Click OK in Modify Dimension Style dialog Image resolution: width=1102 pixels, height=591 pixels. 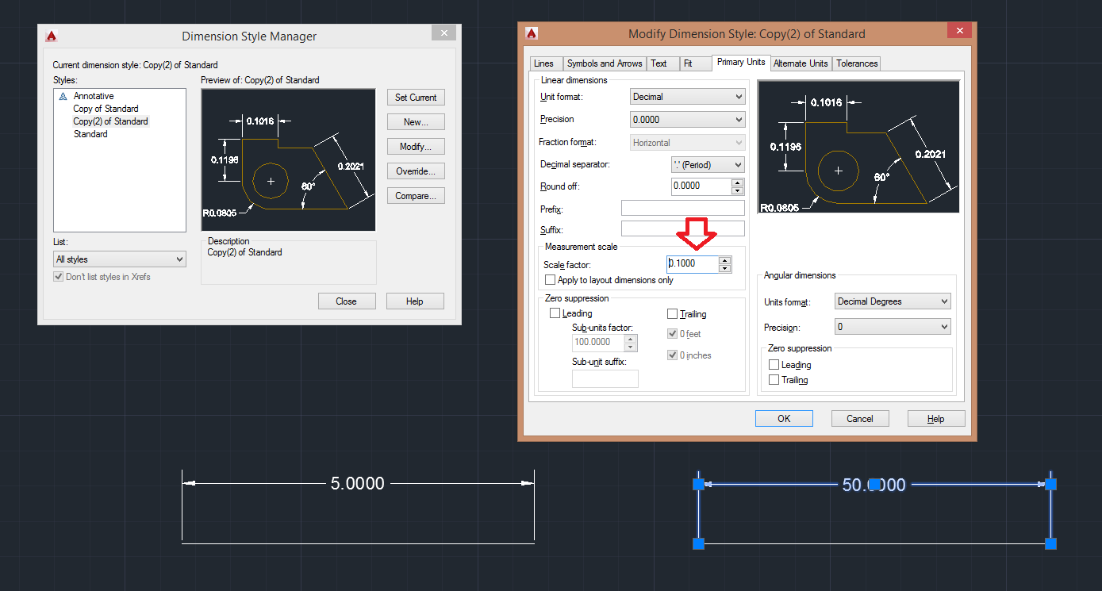(x=784, y=419)
